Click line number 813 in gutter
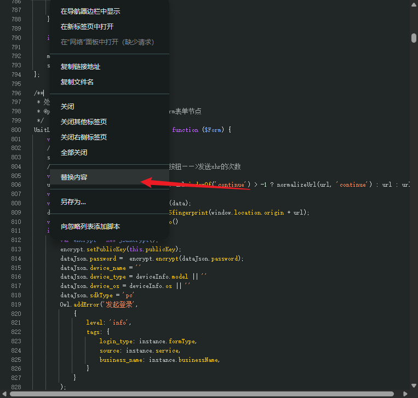Viewport: 418px width, 398px height. point(16,249)
